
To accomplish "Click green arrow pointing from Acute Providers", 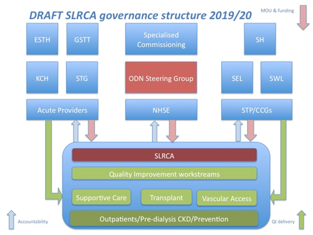I will (53, 162).
